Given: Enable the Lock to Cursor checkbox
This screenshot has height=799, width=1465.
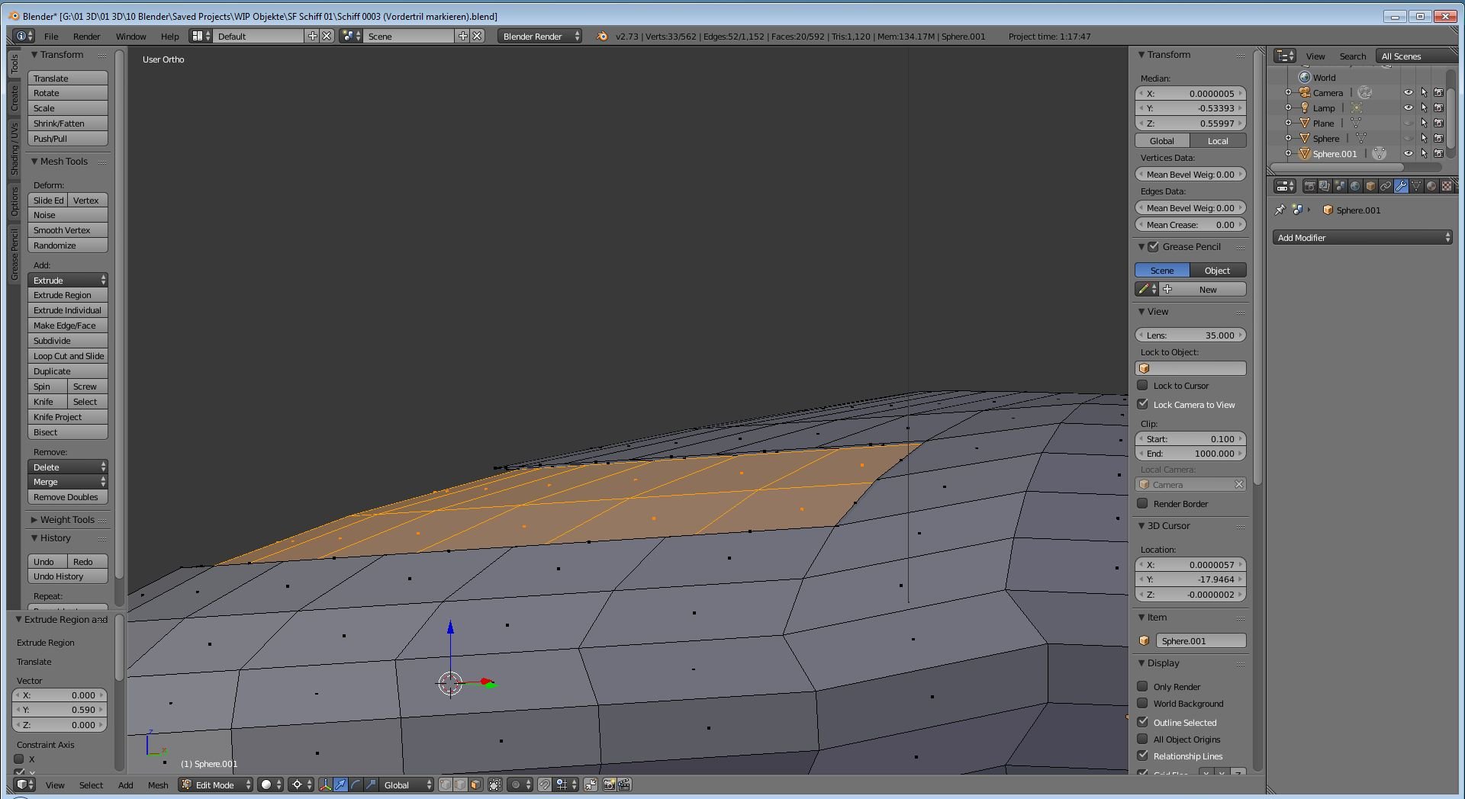Looking at the screenshot, I should pos(1142,386).
